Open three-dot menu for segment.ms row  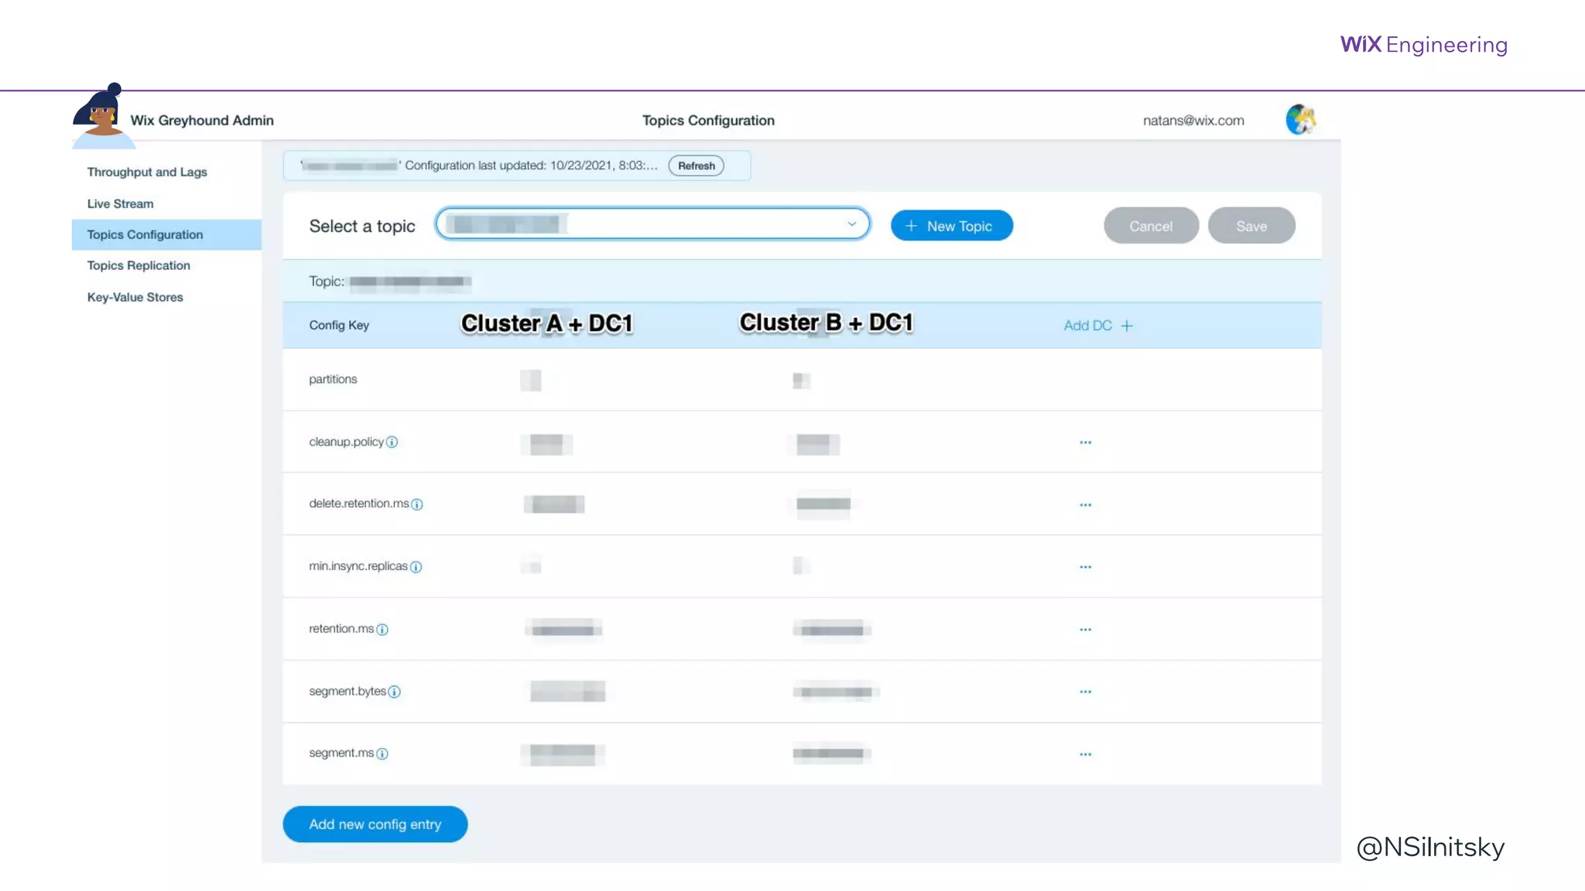(1085, 754)
